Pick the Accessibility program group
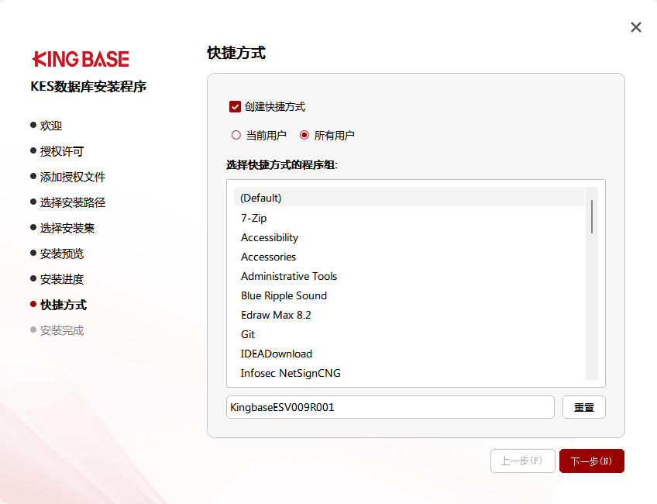Image resolution: width=657 pixels, height=504 pixels. tap(409, 237)
